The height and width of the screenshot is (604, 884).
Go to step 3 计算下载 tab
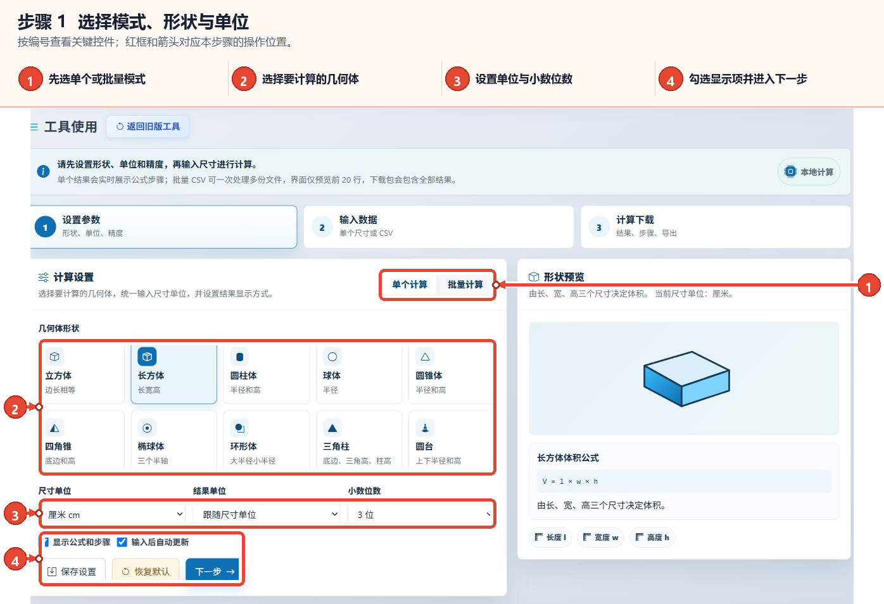716,226
